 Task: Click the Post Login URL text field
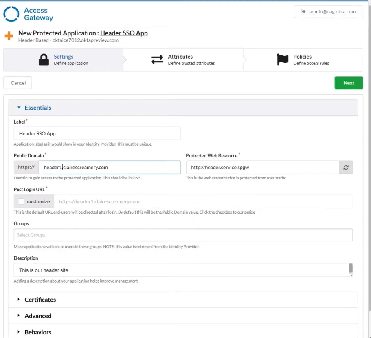(203, 201)
